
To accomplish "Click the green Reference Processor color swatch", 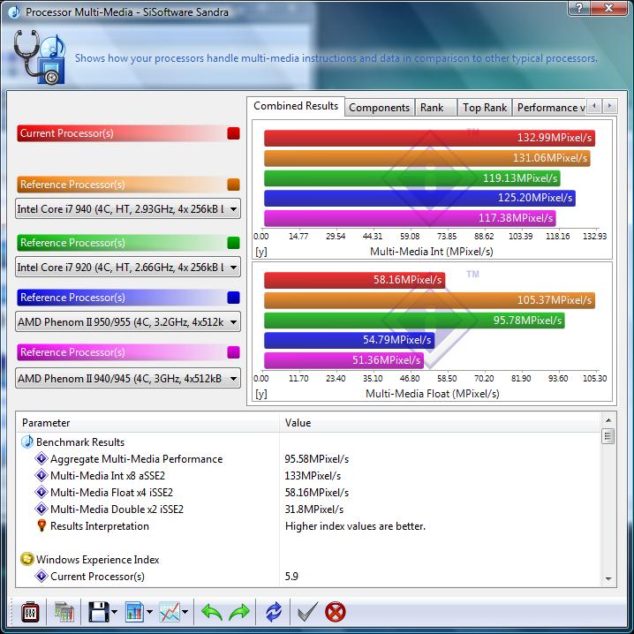I will [x=233, y=243].
